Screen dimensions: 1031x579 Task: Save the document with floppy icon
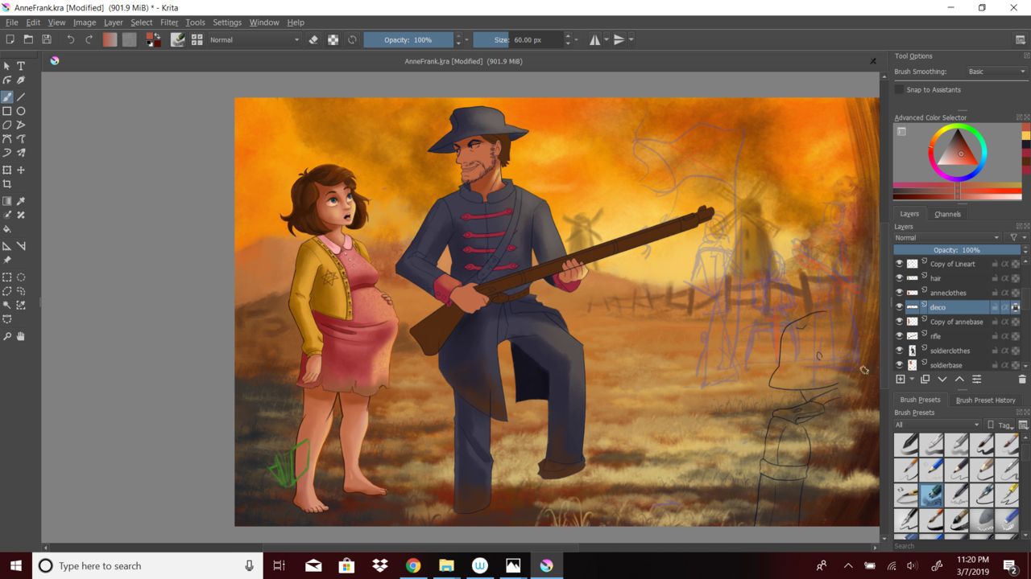click(x=47, y=39)
